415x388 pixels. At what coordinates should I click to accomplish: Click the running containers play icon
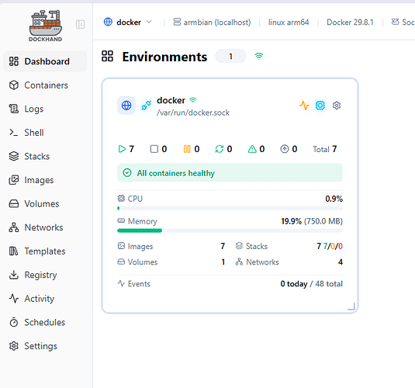[x=122, y=149]
